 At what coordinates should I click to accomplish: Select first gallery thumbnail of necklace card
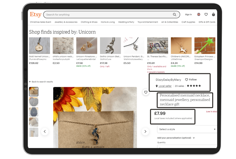coord(34,91)
